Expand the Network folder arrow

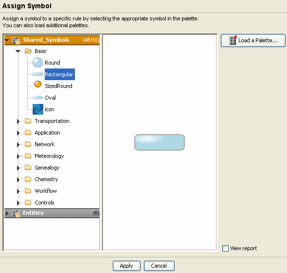point(18,145)
